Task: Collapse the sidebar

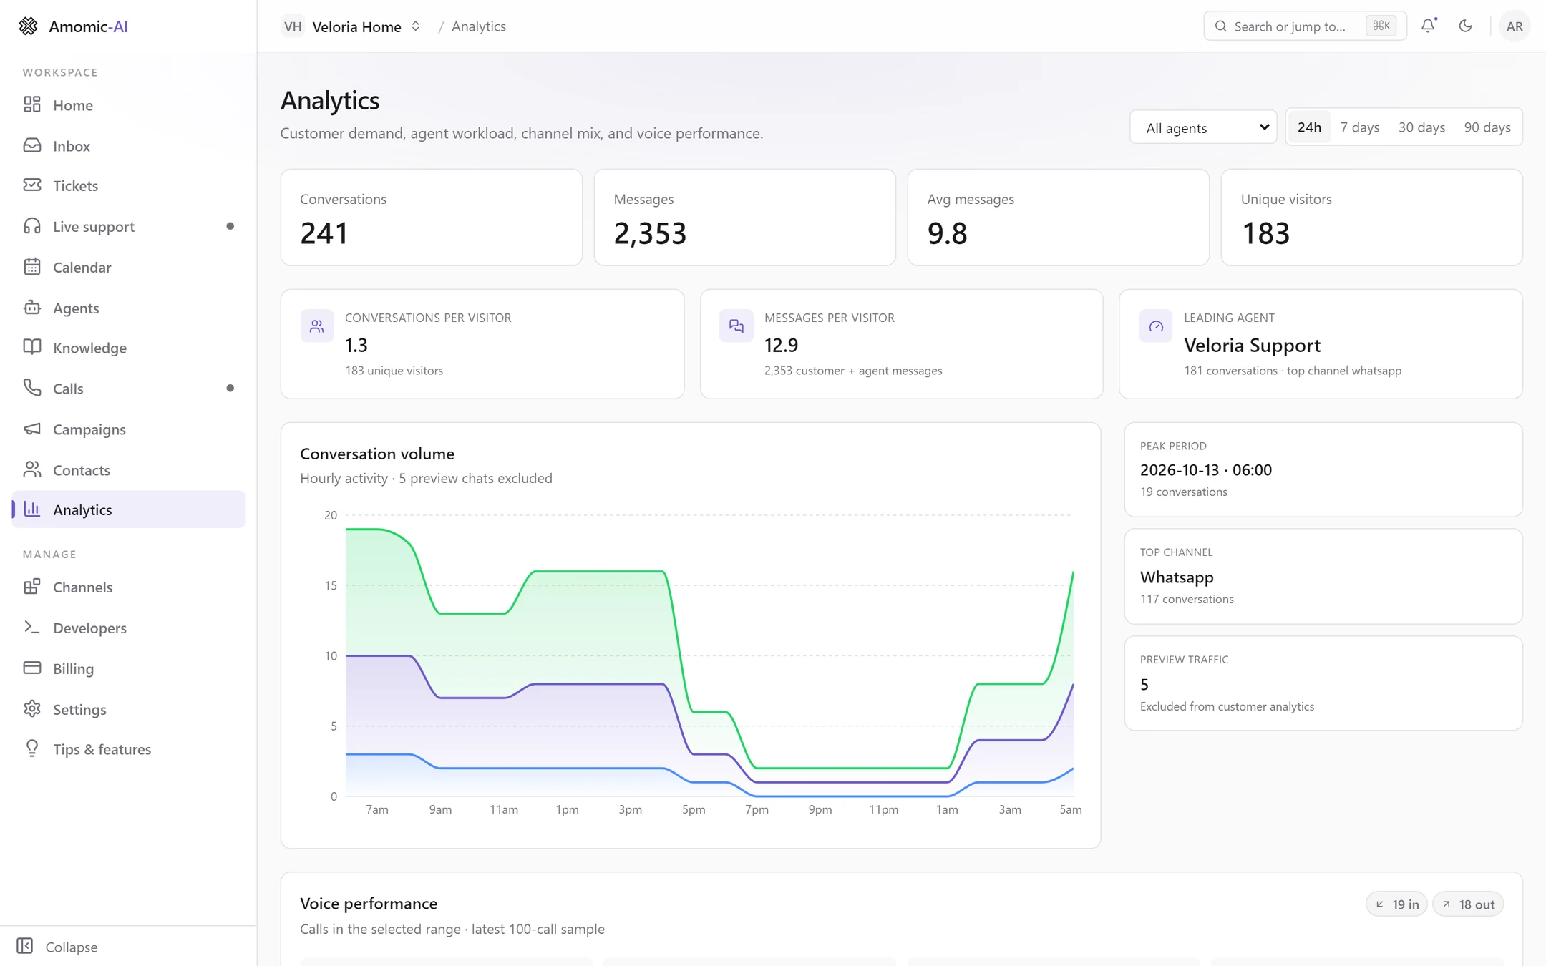Action: coord(57,946)
